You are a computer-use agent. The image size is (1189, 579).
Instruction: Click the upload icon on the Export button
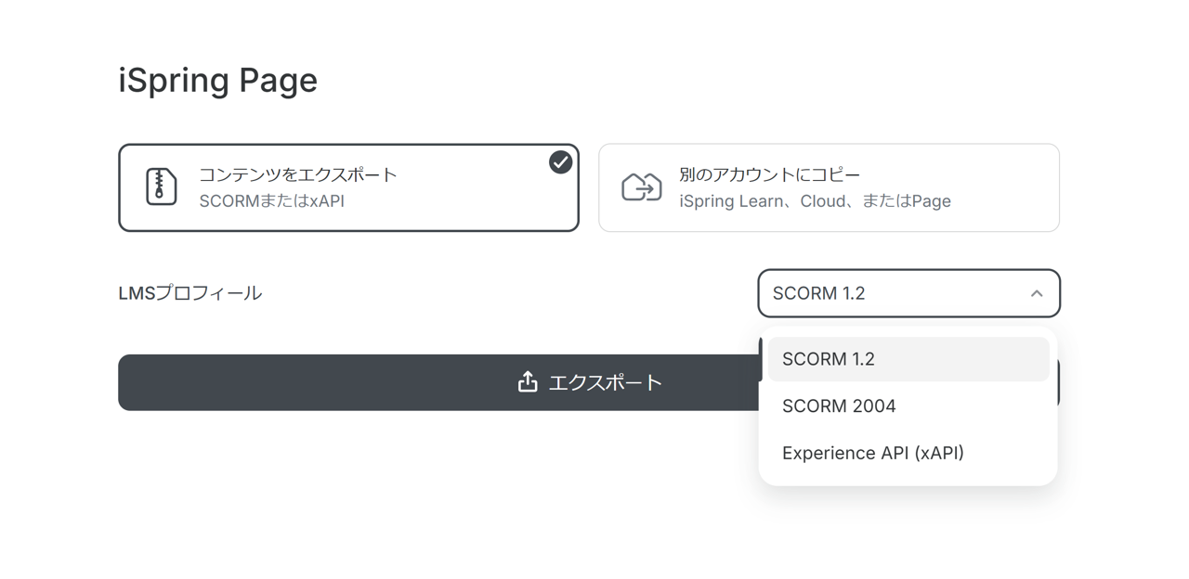(x=528, y=382)
